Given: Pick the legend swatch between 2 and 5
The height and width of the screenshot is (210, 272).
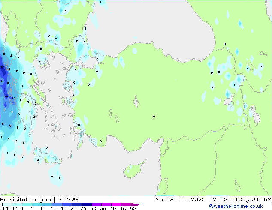Looking at the screenshot, I should [x=36, y=204].
